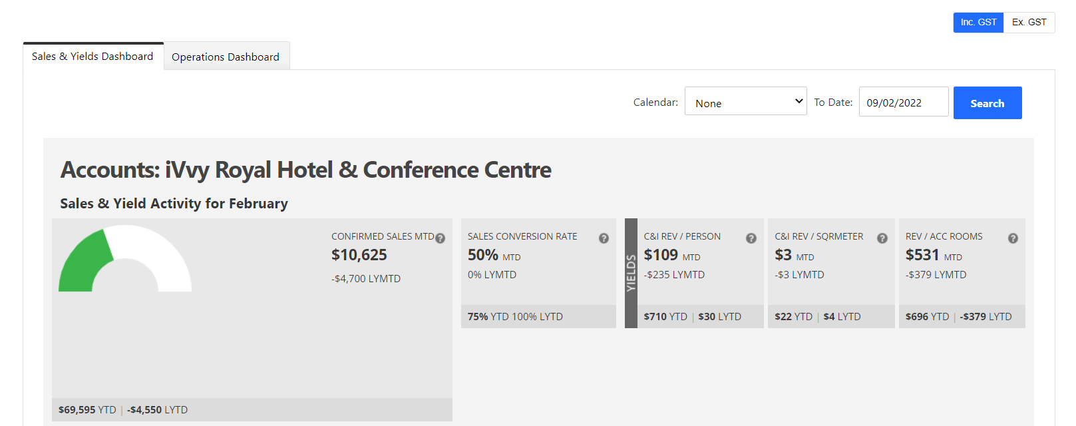Image resolution: width=1076 pixels, height=426 pixels.
Task: Click the $3 MTD sqrmeter value
Action: (x=794, y=256)
